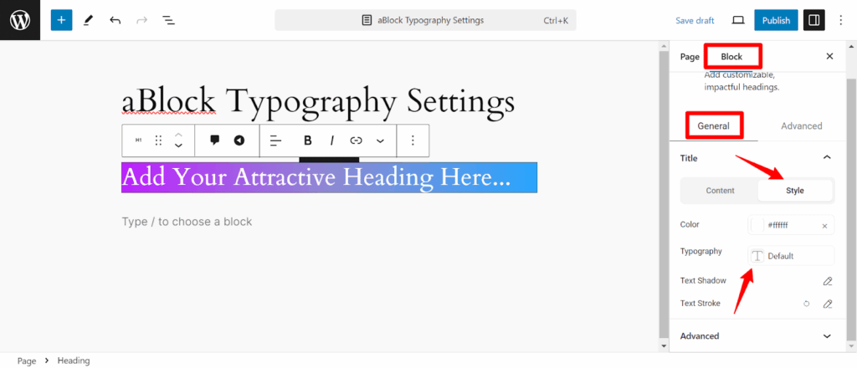Move the heading block down
The height and width of the screenshot is (368, 857).
pos(178,146)
